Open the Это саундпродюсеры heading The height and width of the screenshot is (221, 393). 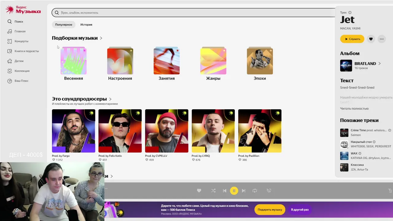[x=79, y=99]
